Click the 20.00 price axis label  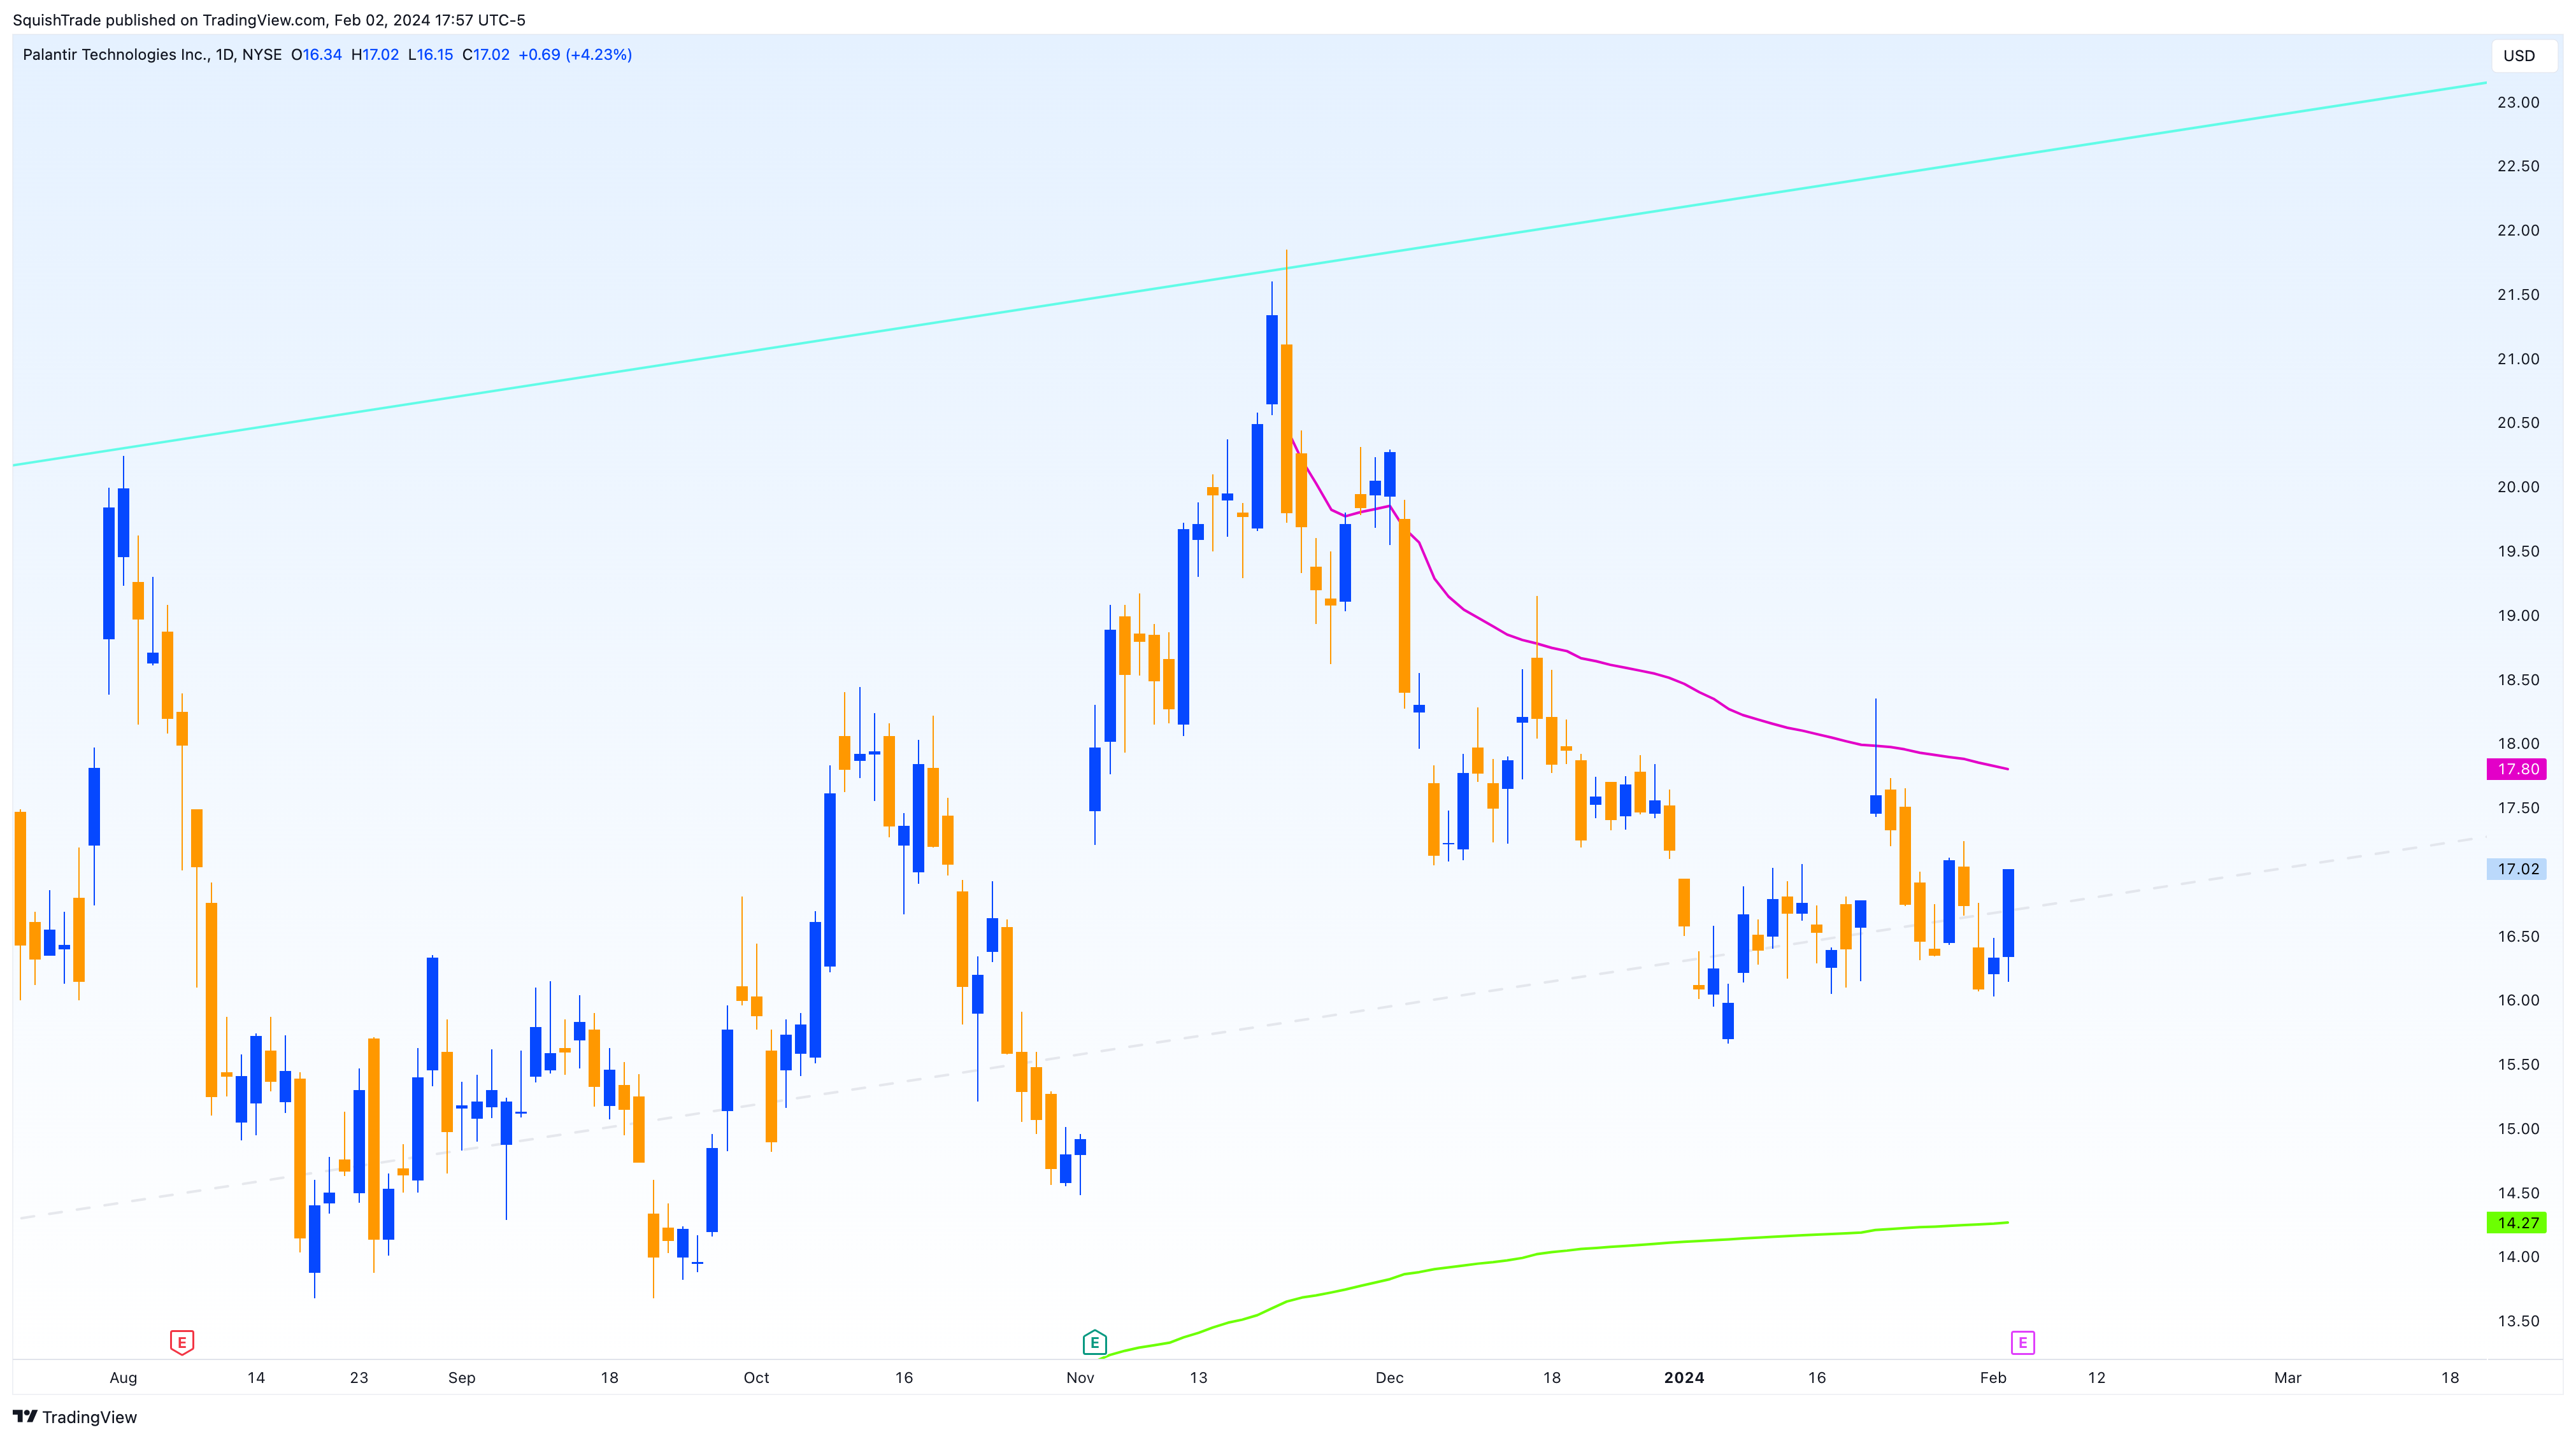[x=2518, y=488]
